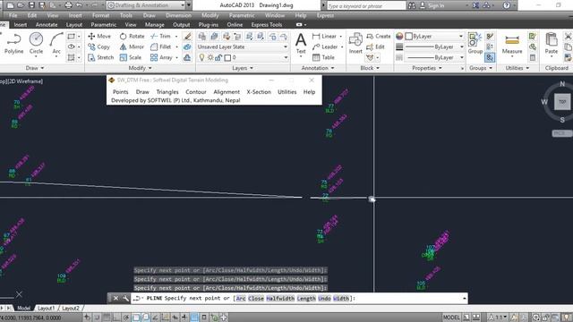The height and width of the screenshot is (322, 573).
Task: Toggle group selection button in Groups panel
Action: 490,57
